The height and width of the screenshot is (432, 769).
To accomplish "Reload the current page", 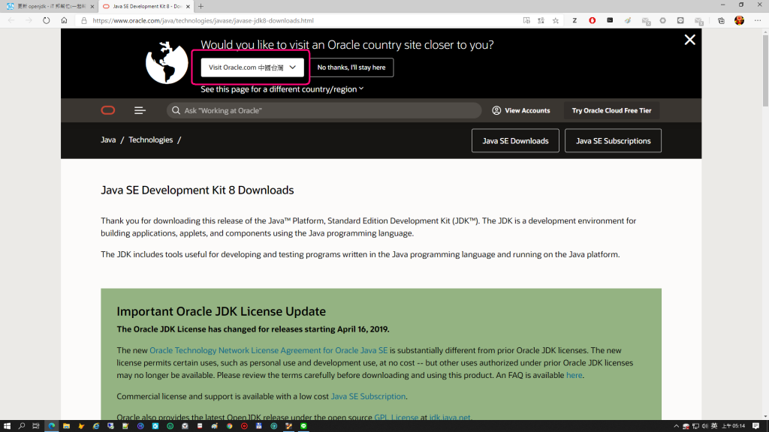I will 46,20.
